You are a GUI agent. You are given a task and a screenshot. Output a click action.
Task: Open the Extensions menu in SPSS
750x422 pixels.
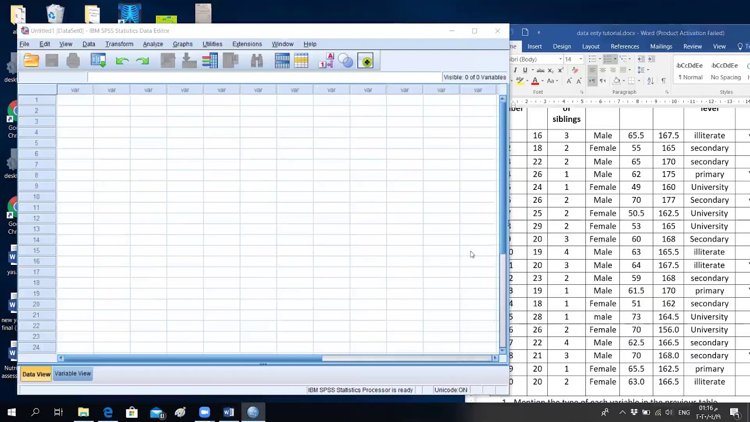(247, 44)
